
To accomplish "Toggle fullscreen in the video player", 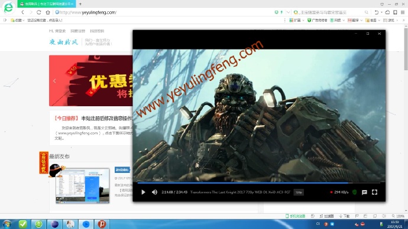I will [x=374, y=192].
